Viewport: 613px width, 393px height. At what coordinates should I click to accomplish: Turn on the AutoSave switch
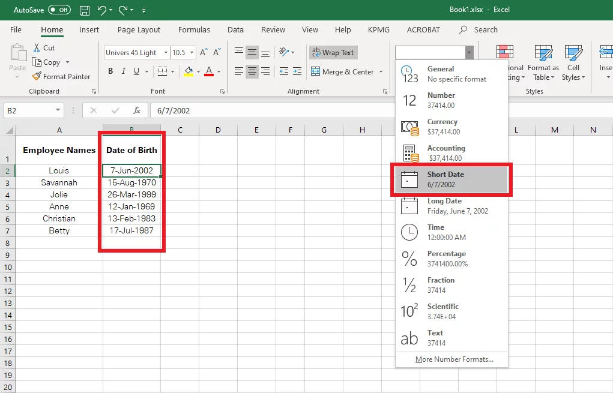[x=59, y=10]
